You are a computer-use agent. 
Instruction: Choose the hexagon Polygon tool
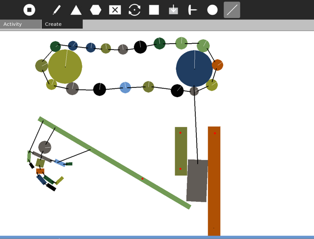point(95,10)
